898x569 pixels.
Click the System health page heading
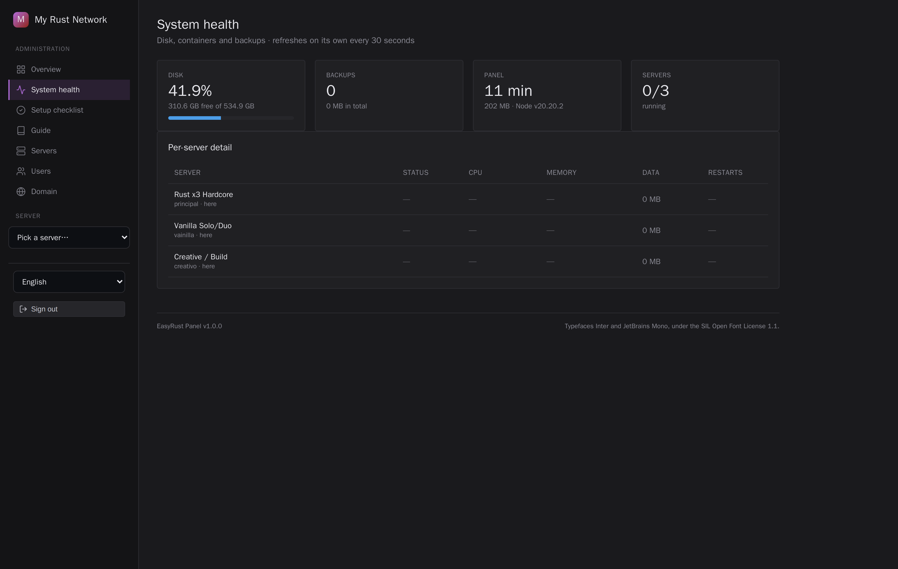point(198,25)
